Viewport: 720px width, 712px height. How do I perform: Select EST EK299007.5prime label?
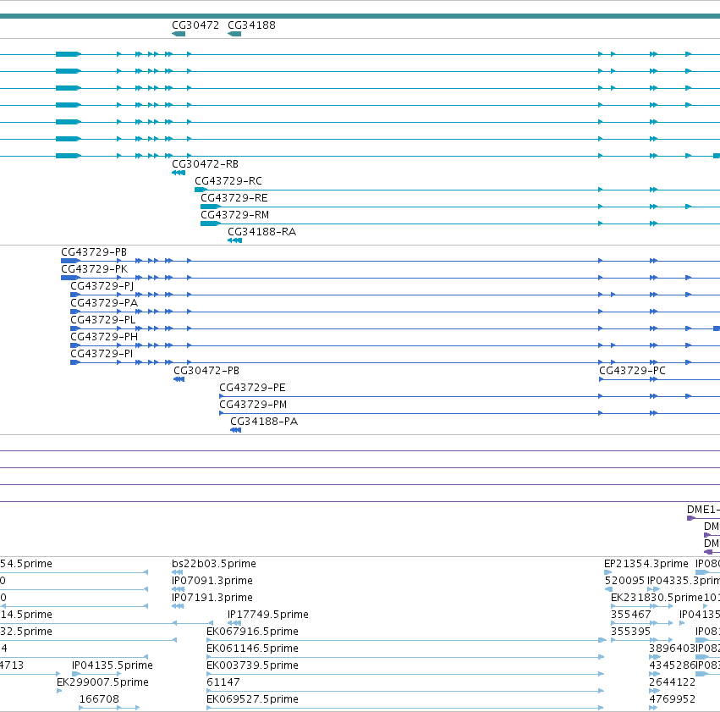[103, 682]
